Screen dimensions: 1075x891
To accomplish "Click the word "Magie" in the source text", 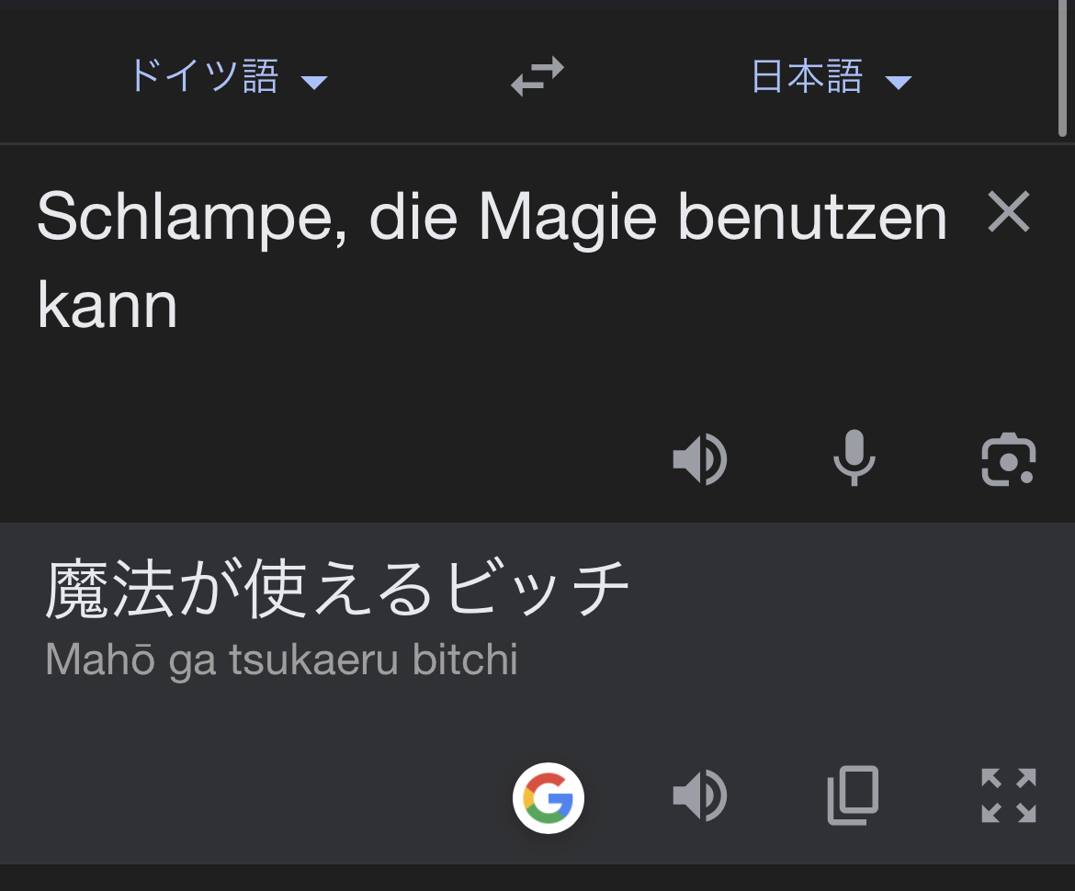I will [x=568, y=219].
